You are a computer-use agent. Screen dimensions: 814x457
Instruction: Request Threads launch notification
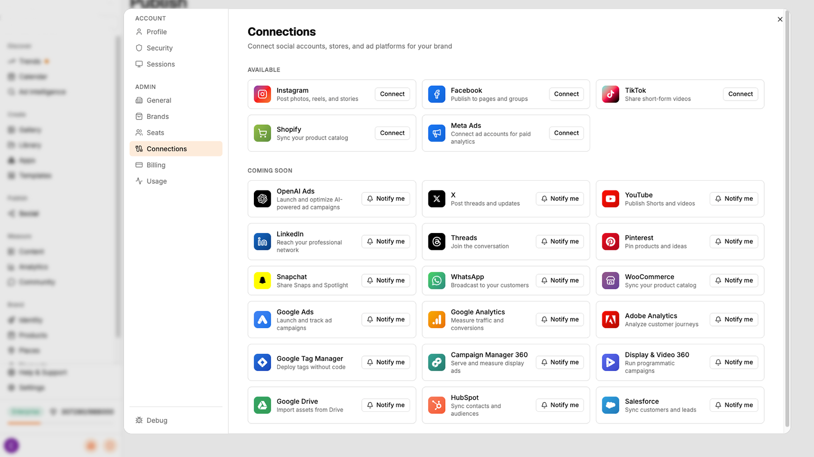click(560, 242)
